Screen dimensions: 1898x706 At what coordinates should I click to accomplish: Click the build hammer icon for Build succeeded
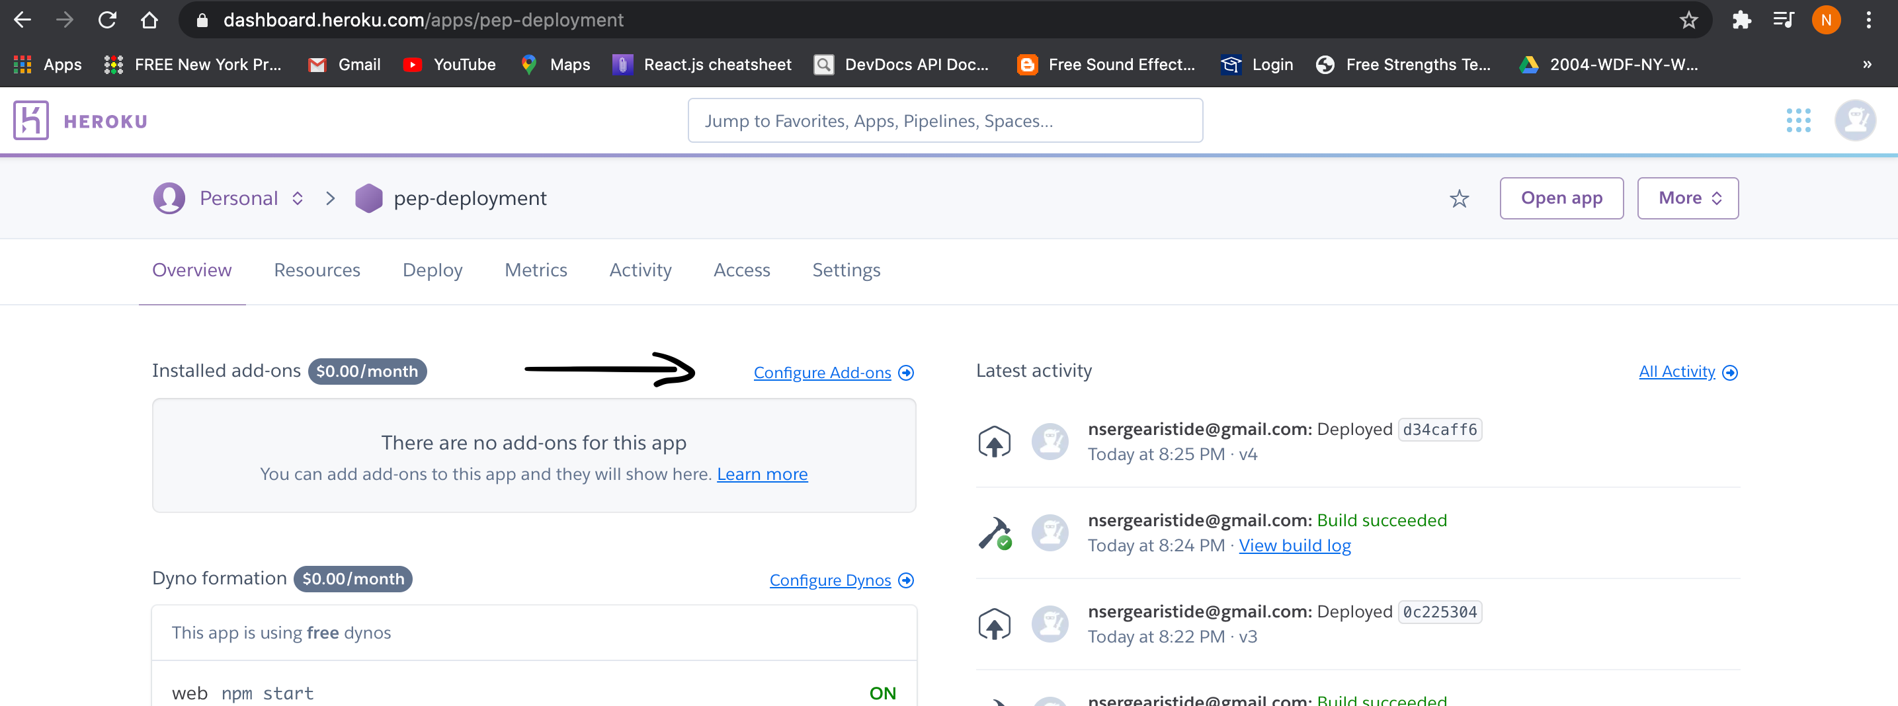(995, 531)
